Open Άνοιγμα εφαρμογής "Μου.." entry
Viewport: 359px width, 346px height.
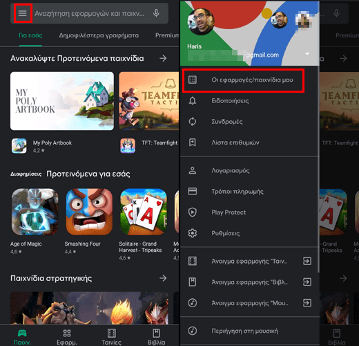pyautogui.click(x=250, y=303)
